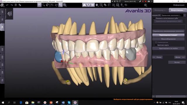Click the disabled button under natural teeth checkbox
The width and height of the screenshot is (187, 105).
pyautogui.click(x=168, y=21)
